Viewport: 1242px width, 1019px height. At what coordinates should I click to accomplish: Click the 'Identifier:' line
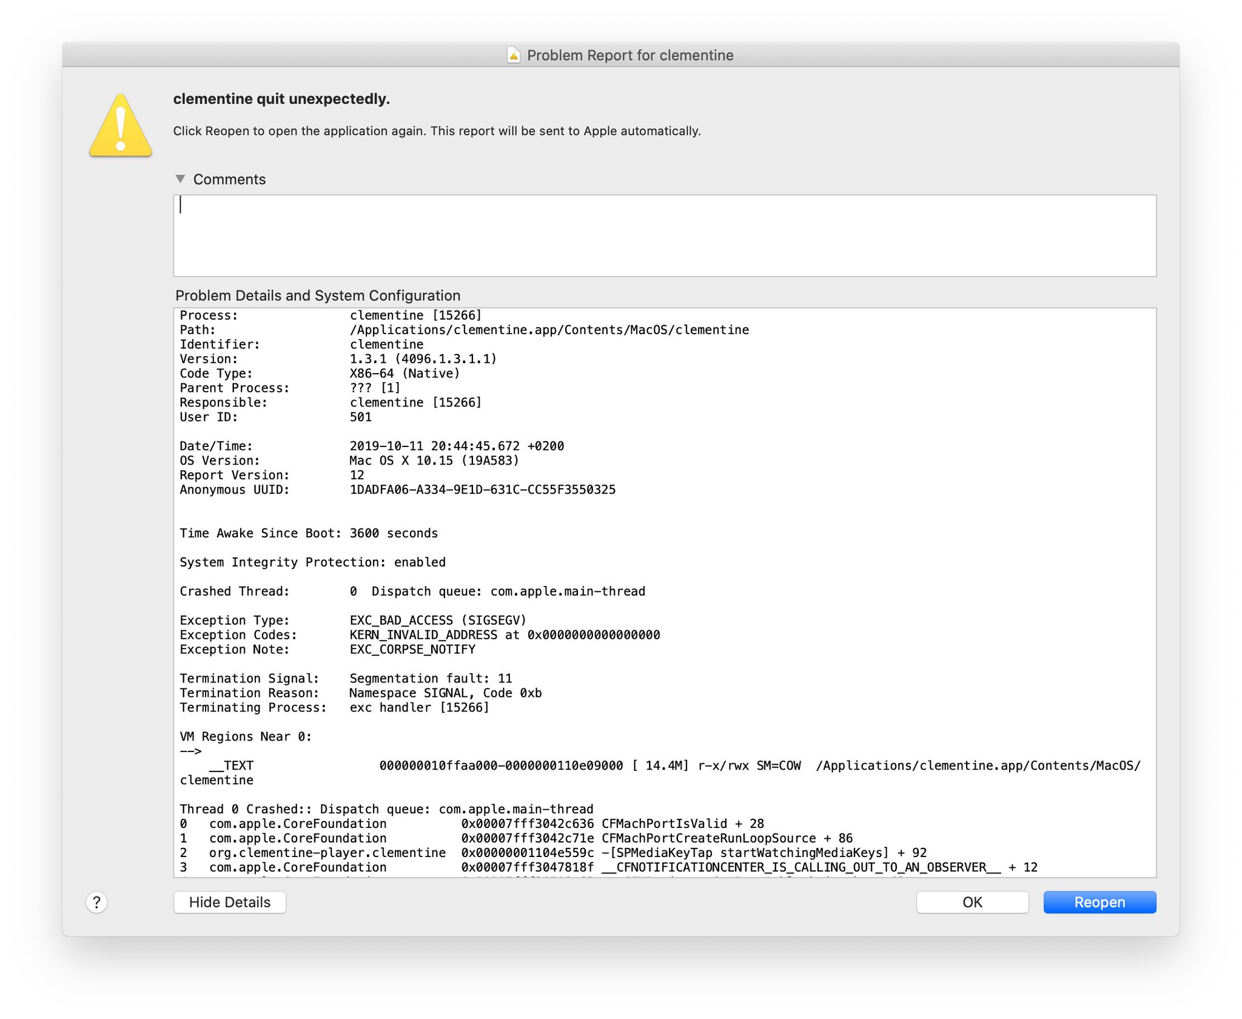point(301,345)
